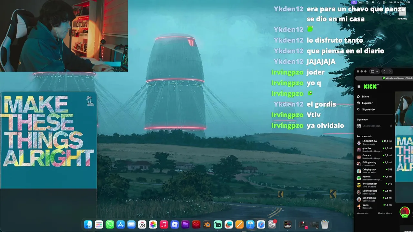This screenshot has width=413, height=232.
Task: Open the NO NAME drive on desktop
Action: [x=402, y=14]
